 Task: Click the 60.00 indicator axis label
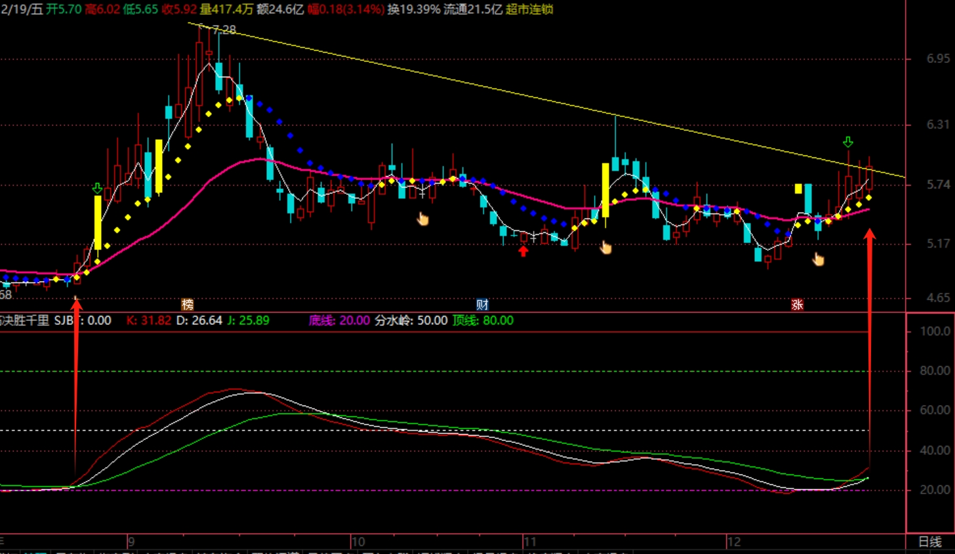[x=935, y=410]
